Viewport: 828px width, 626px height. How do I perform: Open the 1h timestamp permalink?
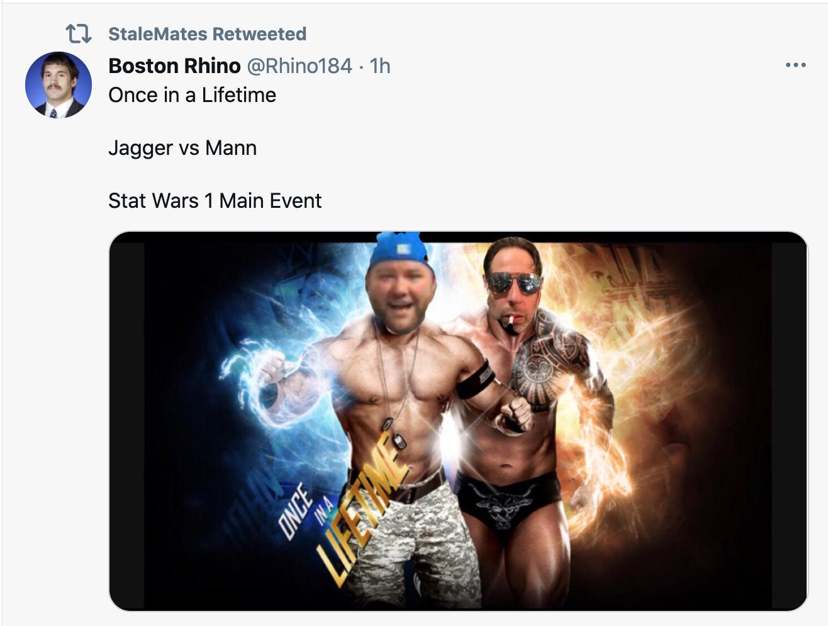(380, 65)
